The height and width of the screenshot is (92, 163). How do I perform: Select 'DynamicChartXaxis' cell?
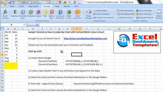click(x=48, y=64)
